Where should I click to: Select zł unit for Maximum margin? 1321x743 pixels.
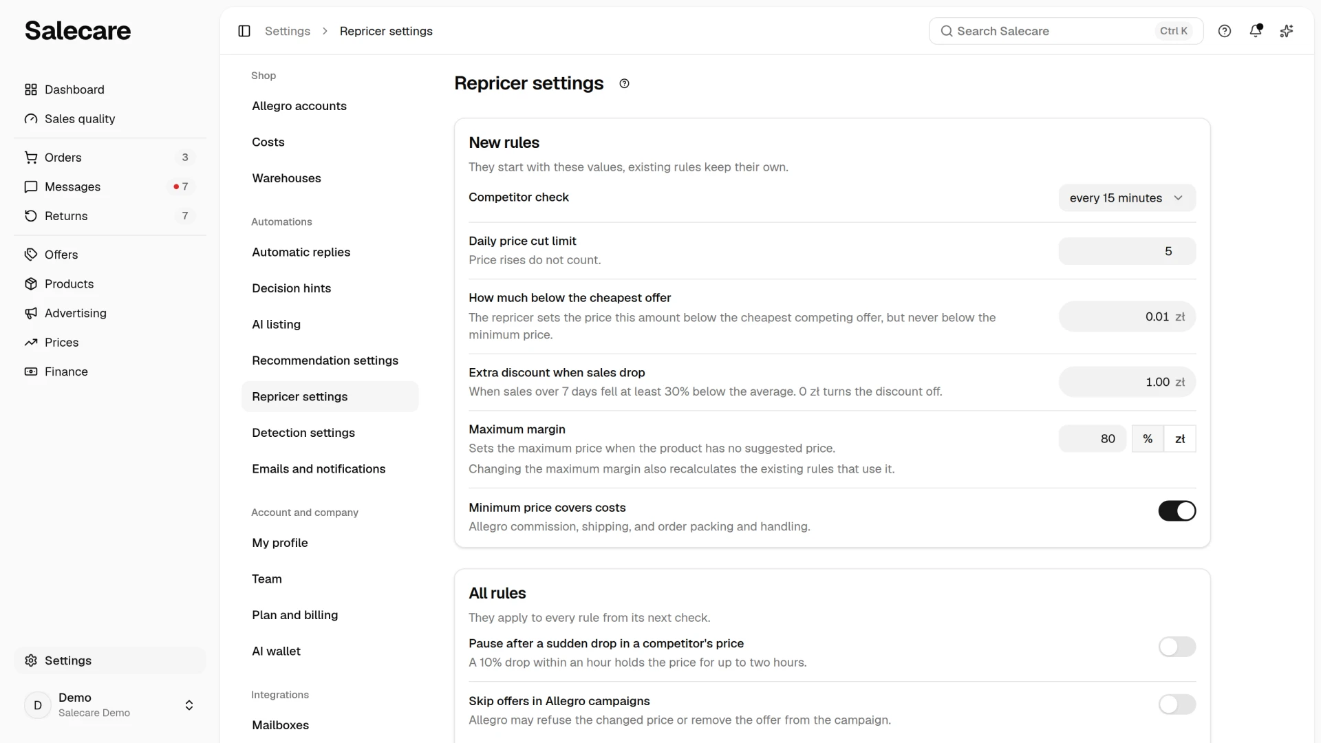pyautogui.click(x=1180, y=439)
